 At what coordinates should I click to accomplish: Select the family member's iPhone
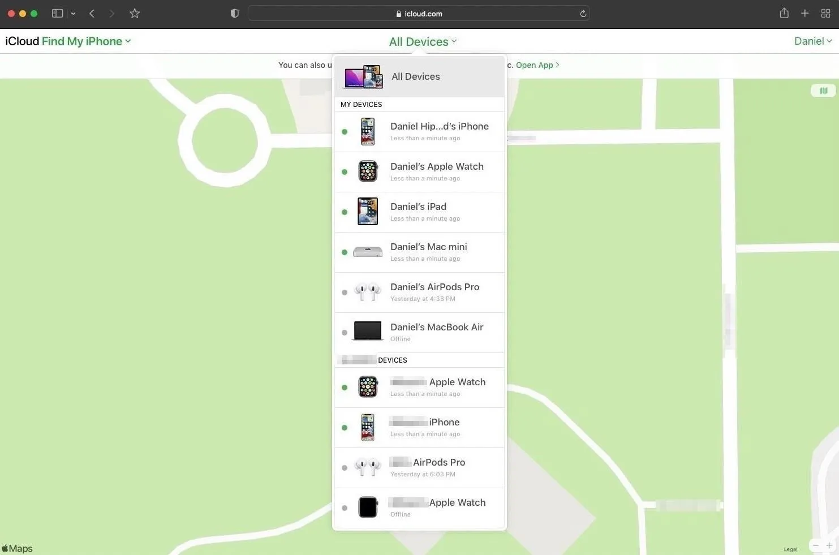click(x=419, y=428)
